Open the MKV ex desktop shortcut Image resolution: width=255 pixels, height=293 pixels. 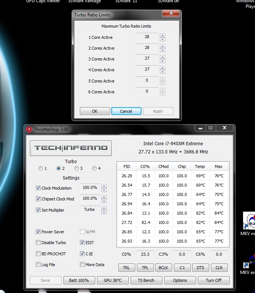(x=249, y=264)
